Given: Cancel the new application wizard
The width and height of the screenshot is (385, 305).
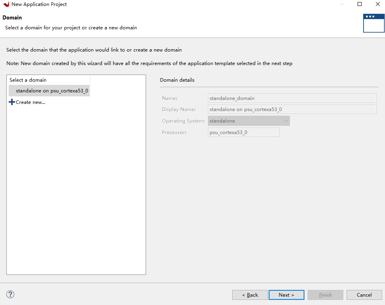Looking at the screenshot, I should pyautogui.click(x=364, y=295).
